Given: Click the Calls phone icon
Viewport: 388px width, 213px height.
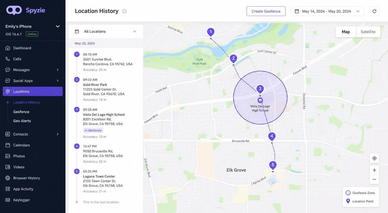Looking at the screenshot, I should pyautogui.click(x=8, y=59).
